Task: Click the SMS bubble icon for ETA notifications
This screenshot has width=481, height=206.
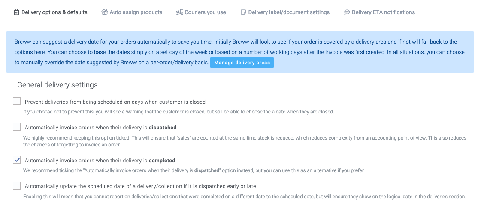Action: coord(347,12)
